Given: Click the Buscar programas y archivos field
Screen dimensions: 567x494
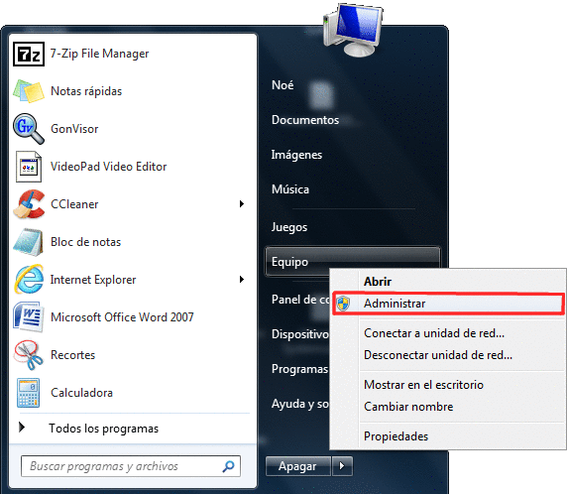Looking at the screenshot, I should [x=131, y=466].
